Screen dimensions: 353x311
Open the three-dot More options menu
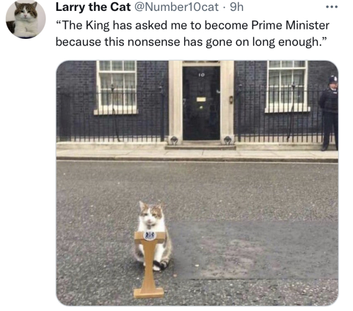pos(332,7)
